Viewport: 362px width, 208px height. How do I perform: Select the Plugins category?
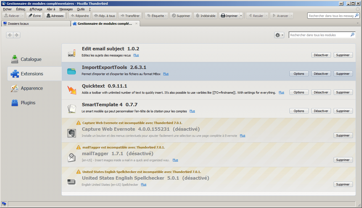coord(34,103)
